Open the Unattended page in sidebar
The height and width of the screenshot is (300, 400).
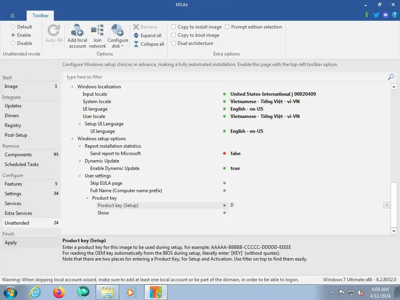pos(30,223)
